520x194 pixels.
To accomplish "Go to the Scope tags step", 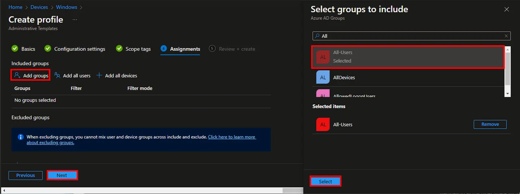I will (138, 49).
